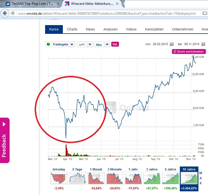Select the 3 Monate chart thumbnail

[115, 178]
